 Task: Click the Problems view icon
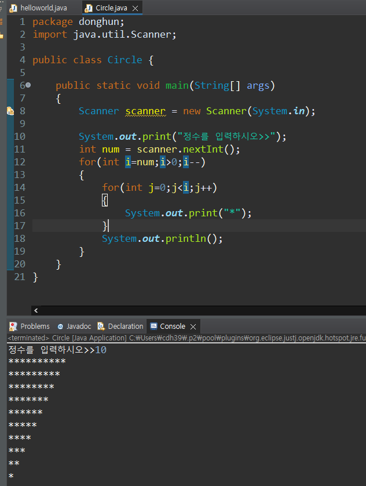13,326
